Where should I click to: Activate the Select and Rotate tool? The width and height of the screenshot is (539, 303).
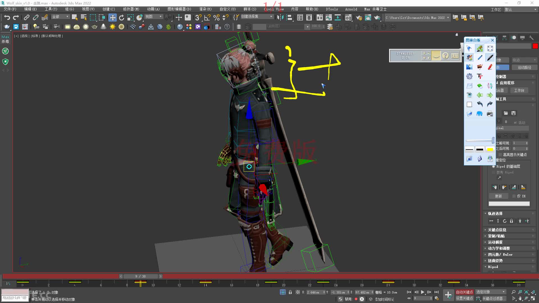tap(122, 17)
